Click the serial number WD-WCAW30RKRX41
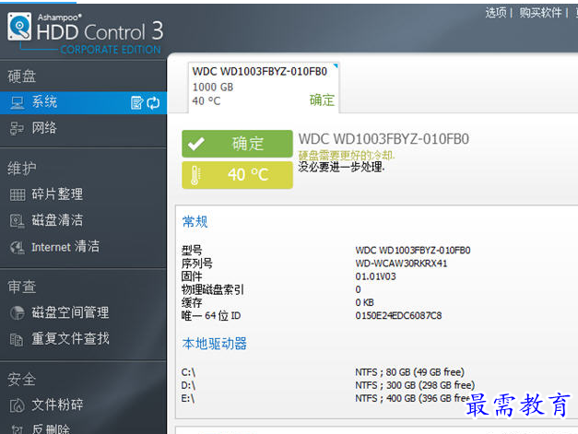The image size is (578, 434). click(x=401, y=264)
